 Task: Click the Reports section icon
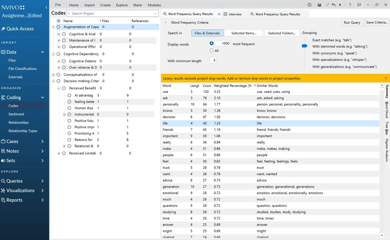click(x=4, y=200)
